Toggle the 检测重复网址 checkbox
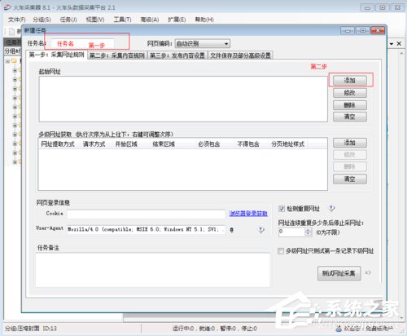 pyautogui.click(x=282, y=209)
